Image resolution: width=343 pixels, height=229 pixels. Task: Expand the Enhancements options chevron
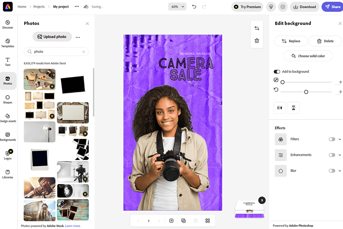(x=340, y=155)
